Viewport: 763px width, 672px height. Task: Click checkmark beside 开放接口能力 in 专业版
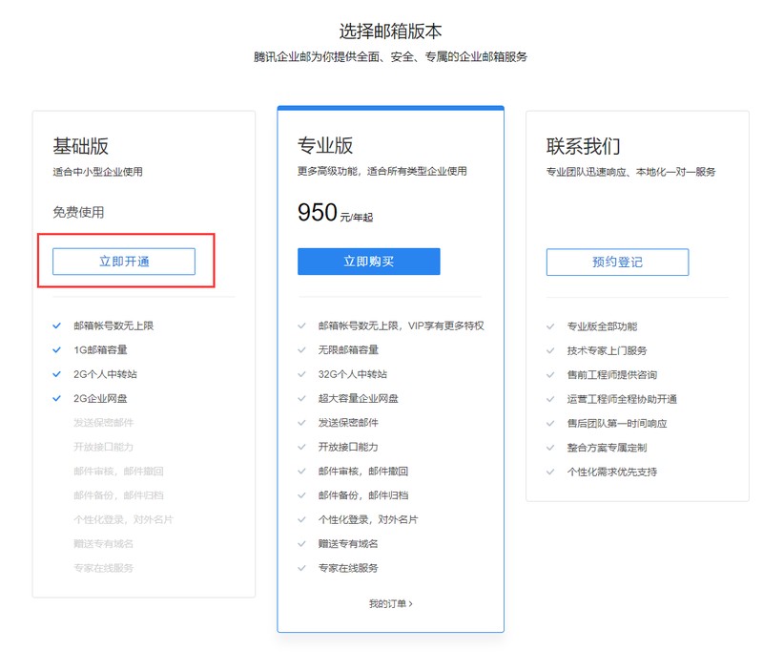coord(301,447)
